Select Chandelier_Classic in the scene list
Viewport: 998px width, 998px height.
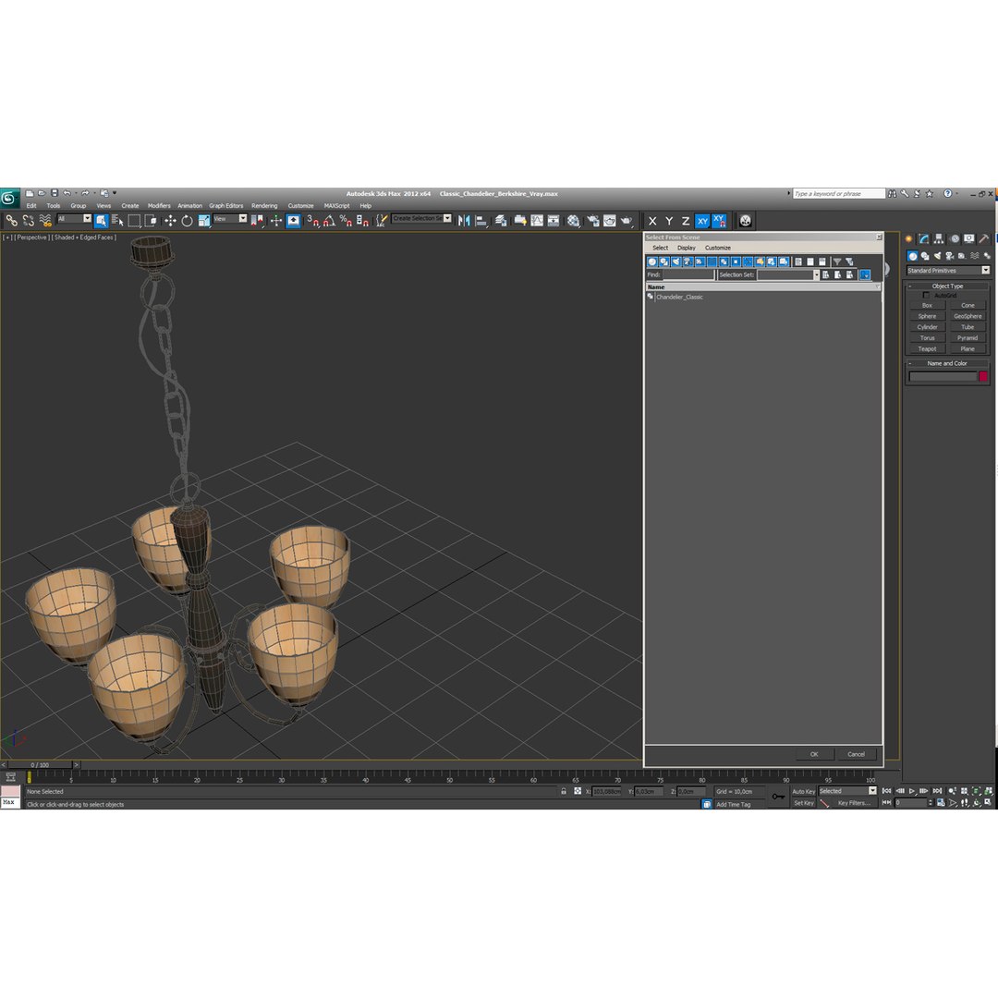coord(679,298)
